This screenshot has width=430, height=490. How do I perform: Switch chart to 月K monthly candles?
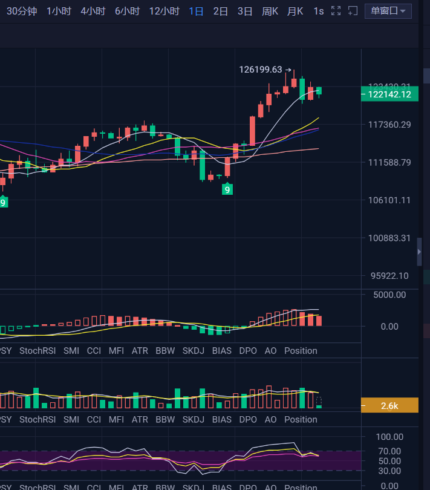click(295, 11)
